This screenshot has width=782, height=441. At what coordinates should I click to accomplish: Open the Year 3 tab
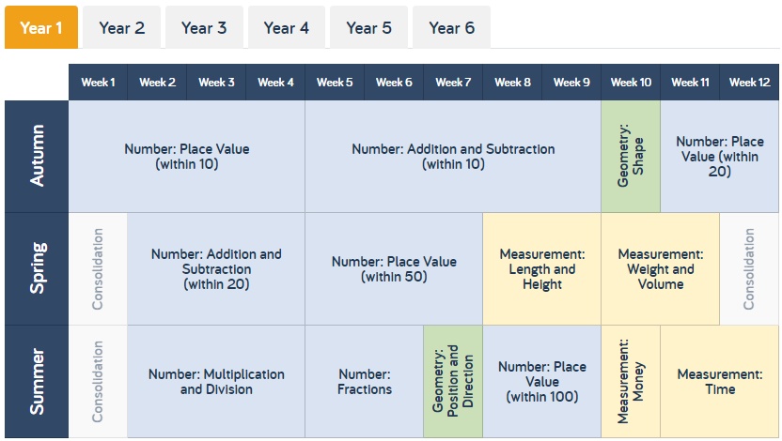pos(204,27)
